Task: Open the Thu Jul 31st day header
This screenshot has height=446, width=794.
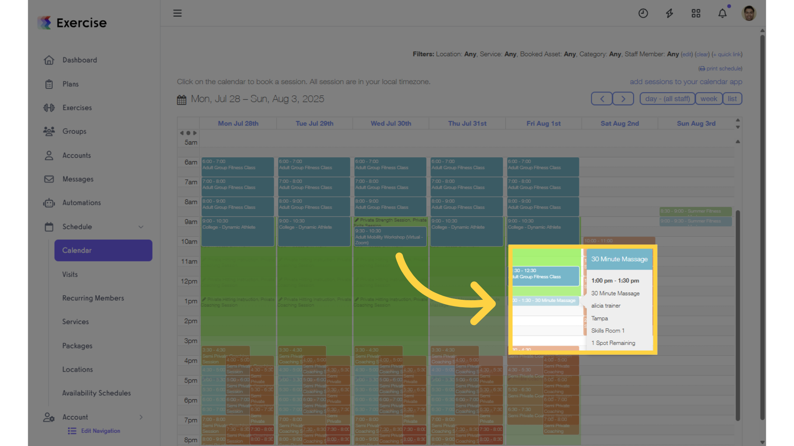Action: 467,123
